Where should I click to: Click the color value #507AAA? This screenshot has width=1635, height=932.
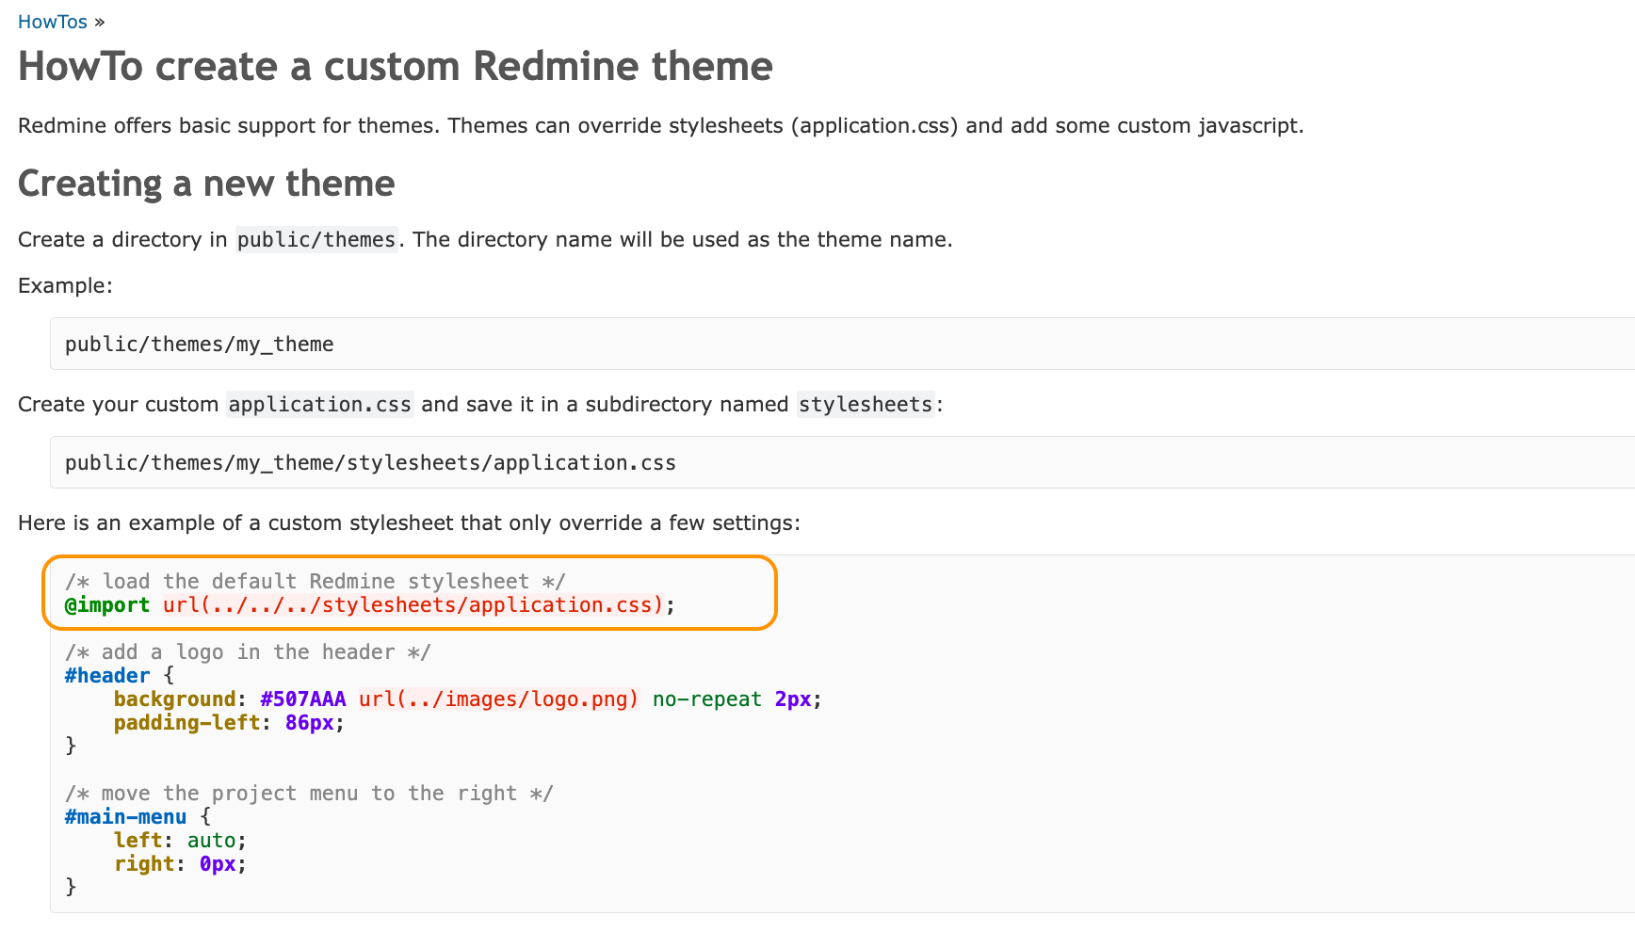302,699
